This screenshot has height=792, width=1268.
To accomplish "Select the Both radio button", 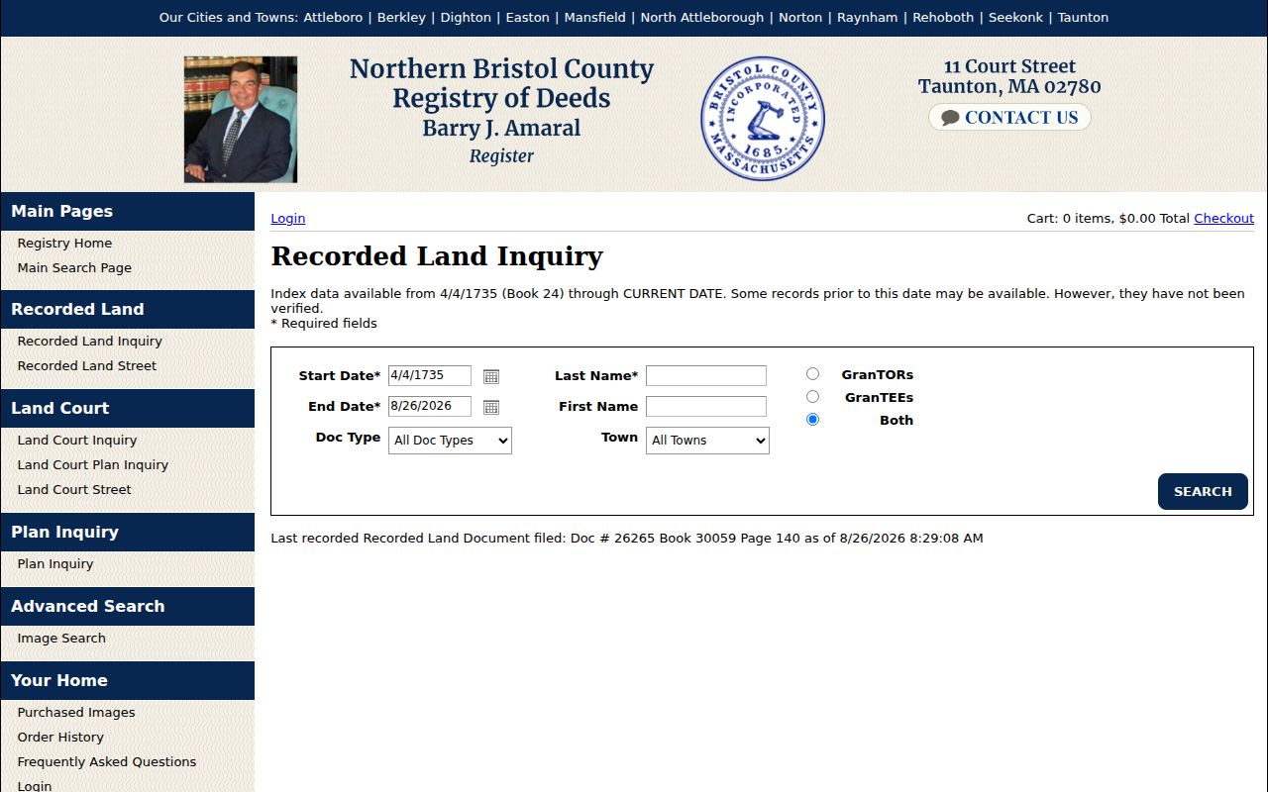I will tap(812, 420).
